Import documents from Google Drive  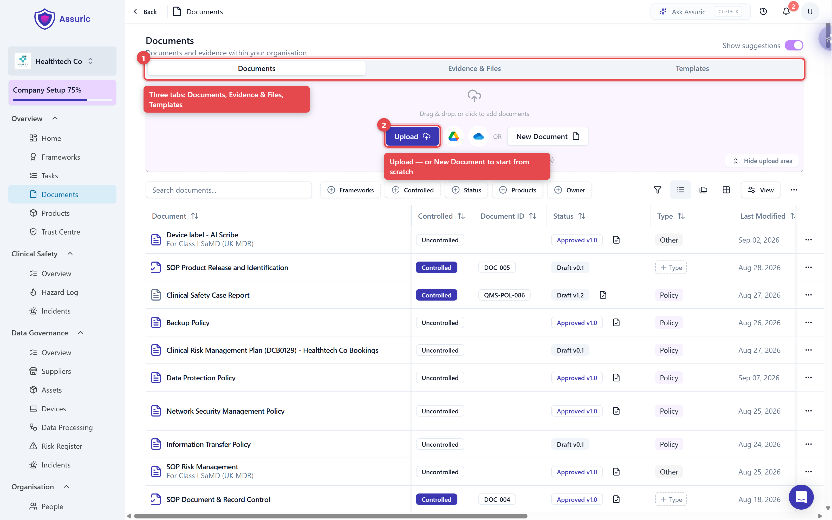point(453,136)
